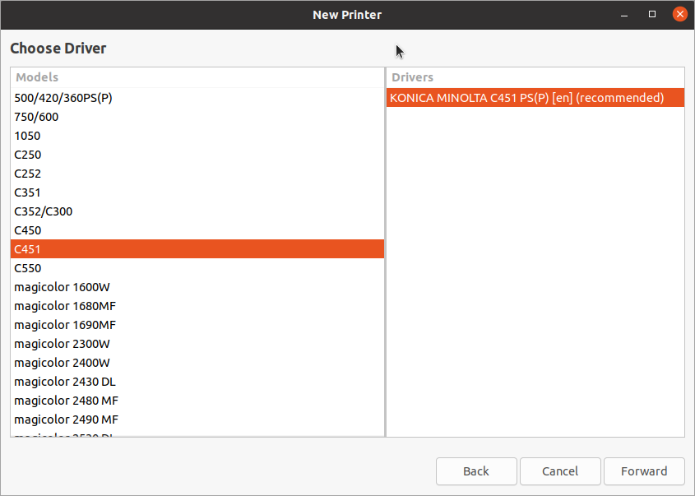Select the C352/C300 model
The height and width of the screenshot is (496, 695).
click(43, 211)
